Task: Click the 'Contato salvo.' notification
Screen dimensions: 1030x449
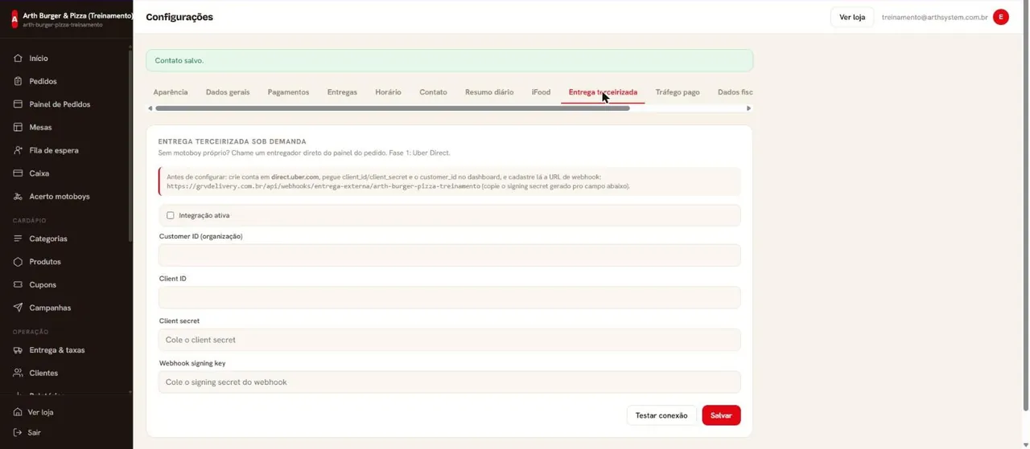Action: [449, 60]
